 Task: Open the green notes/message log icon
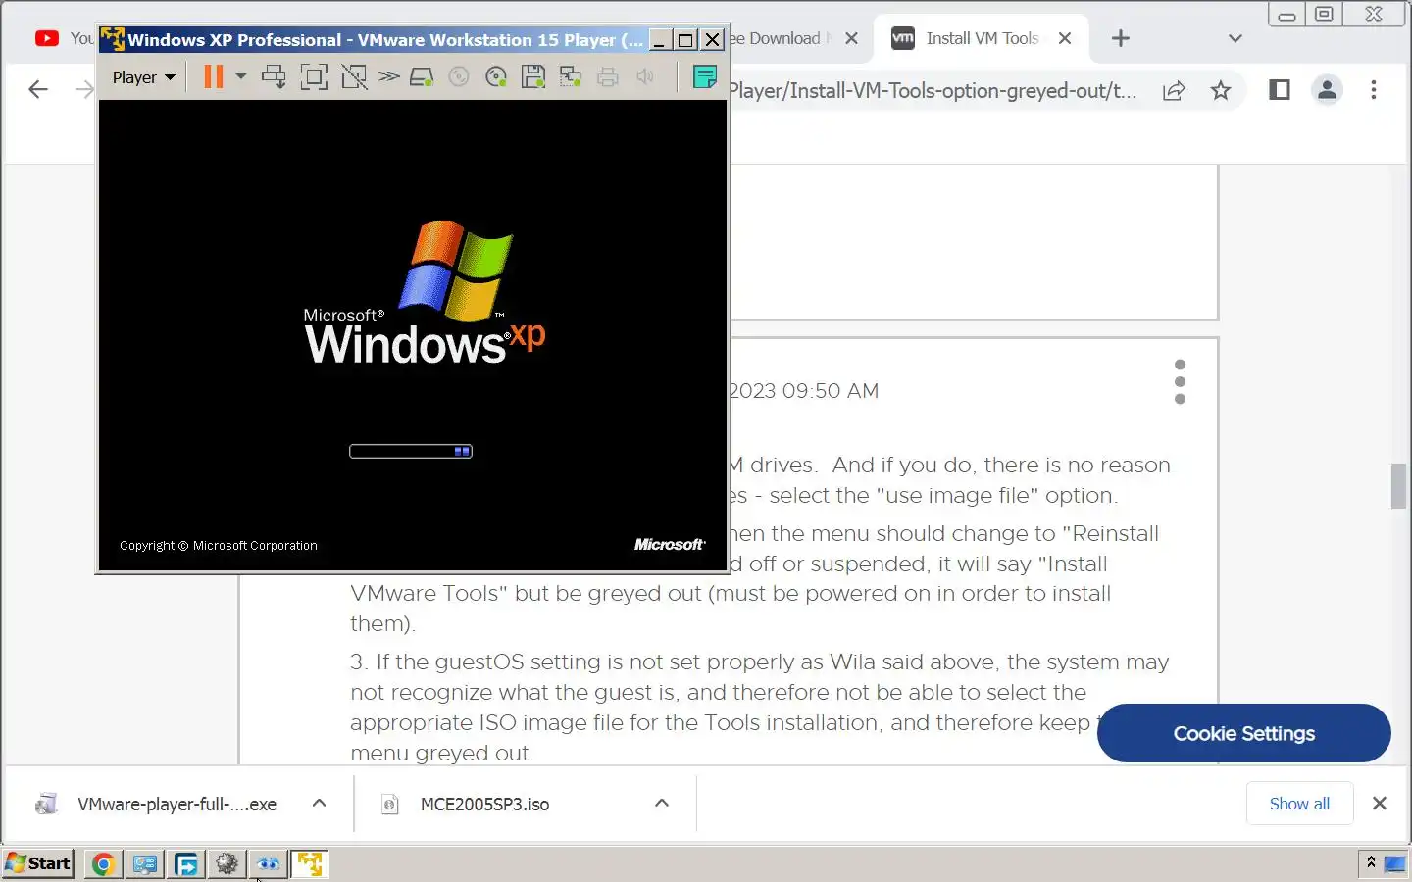click(x=704, y=76)
